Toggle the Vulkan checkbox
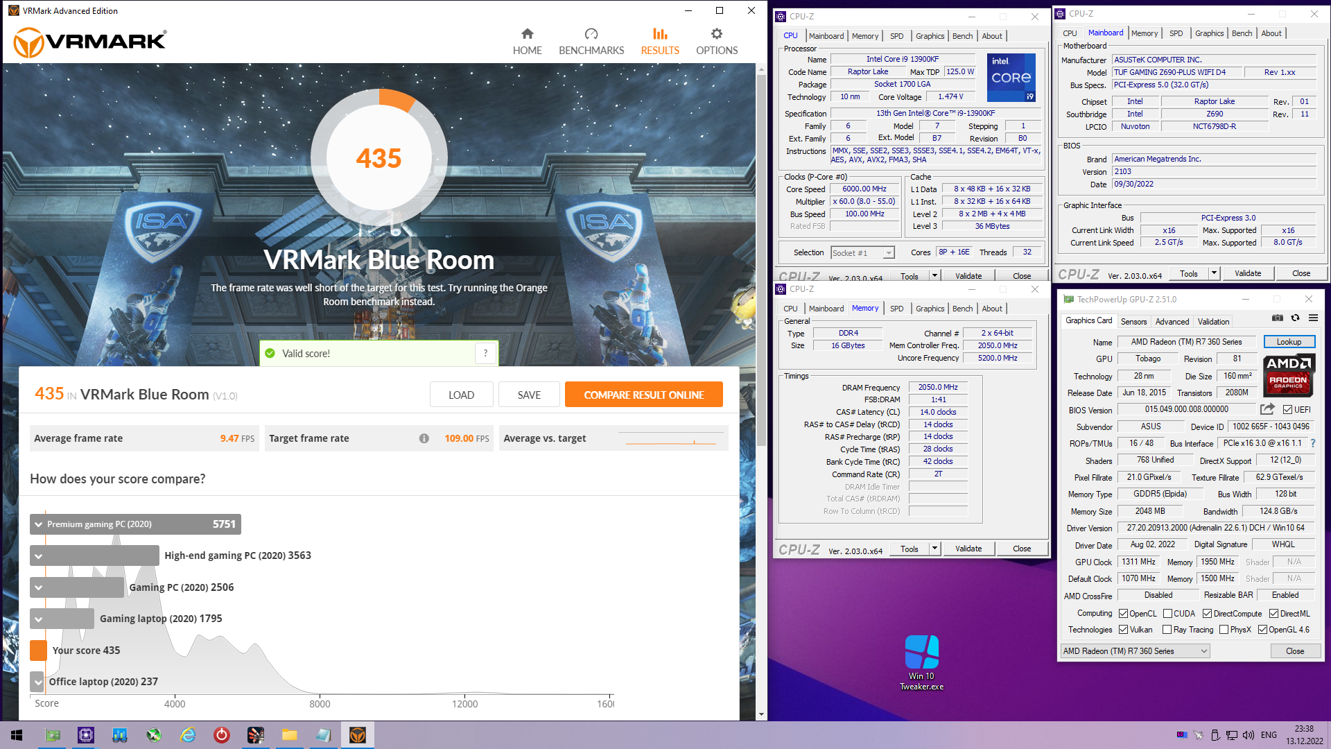1331x749 pixels. tap(1124, 630)
